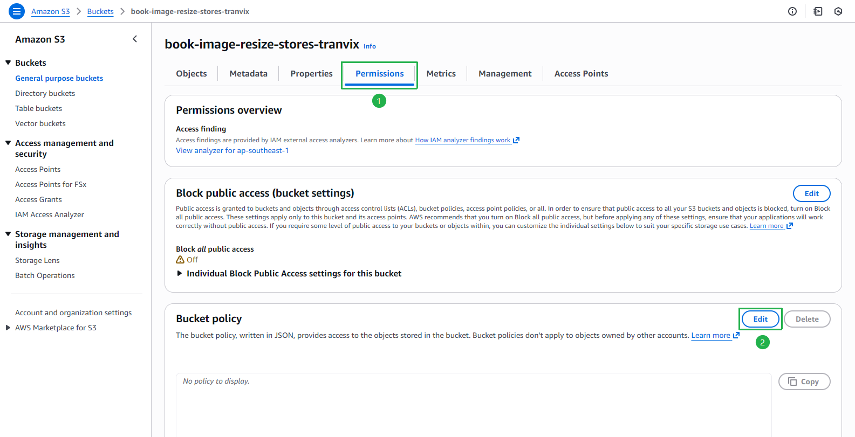Open the Access Points tab
This screenshot has width=855, height=437.
pyautogui.click(x=582, y=74)
